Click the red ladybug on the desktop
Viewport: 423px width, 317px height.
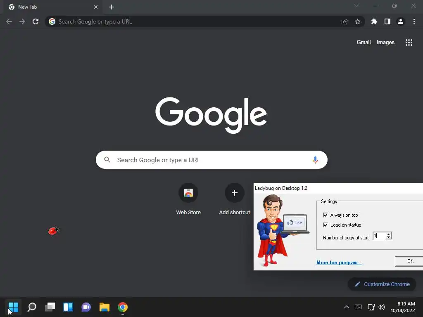(x=54, y=230)
